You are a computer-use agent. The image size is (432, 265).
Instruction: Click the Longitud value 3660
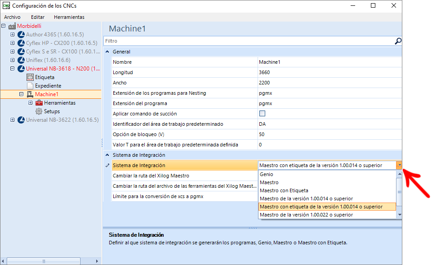tap(330, 72)
